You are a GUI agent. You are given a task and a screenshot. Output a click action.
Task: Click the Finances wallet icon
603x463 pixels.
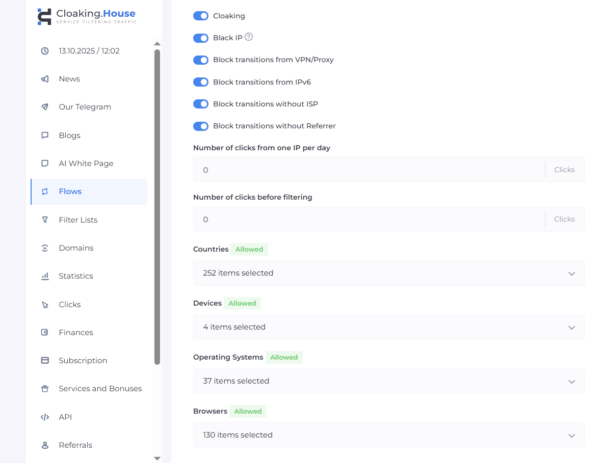point(45,333)
